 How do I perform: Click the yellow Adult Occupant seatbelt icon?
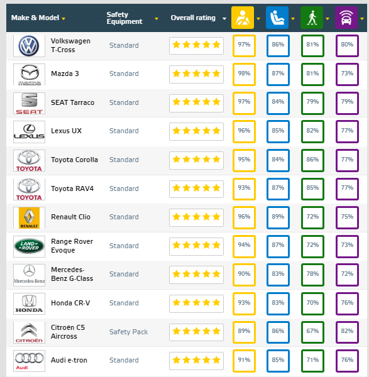coord(243,18)
